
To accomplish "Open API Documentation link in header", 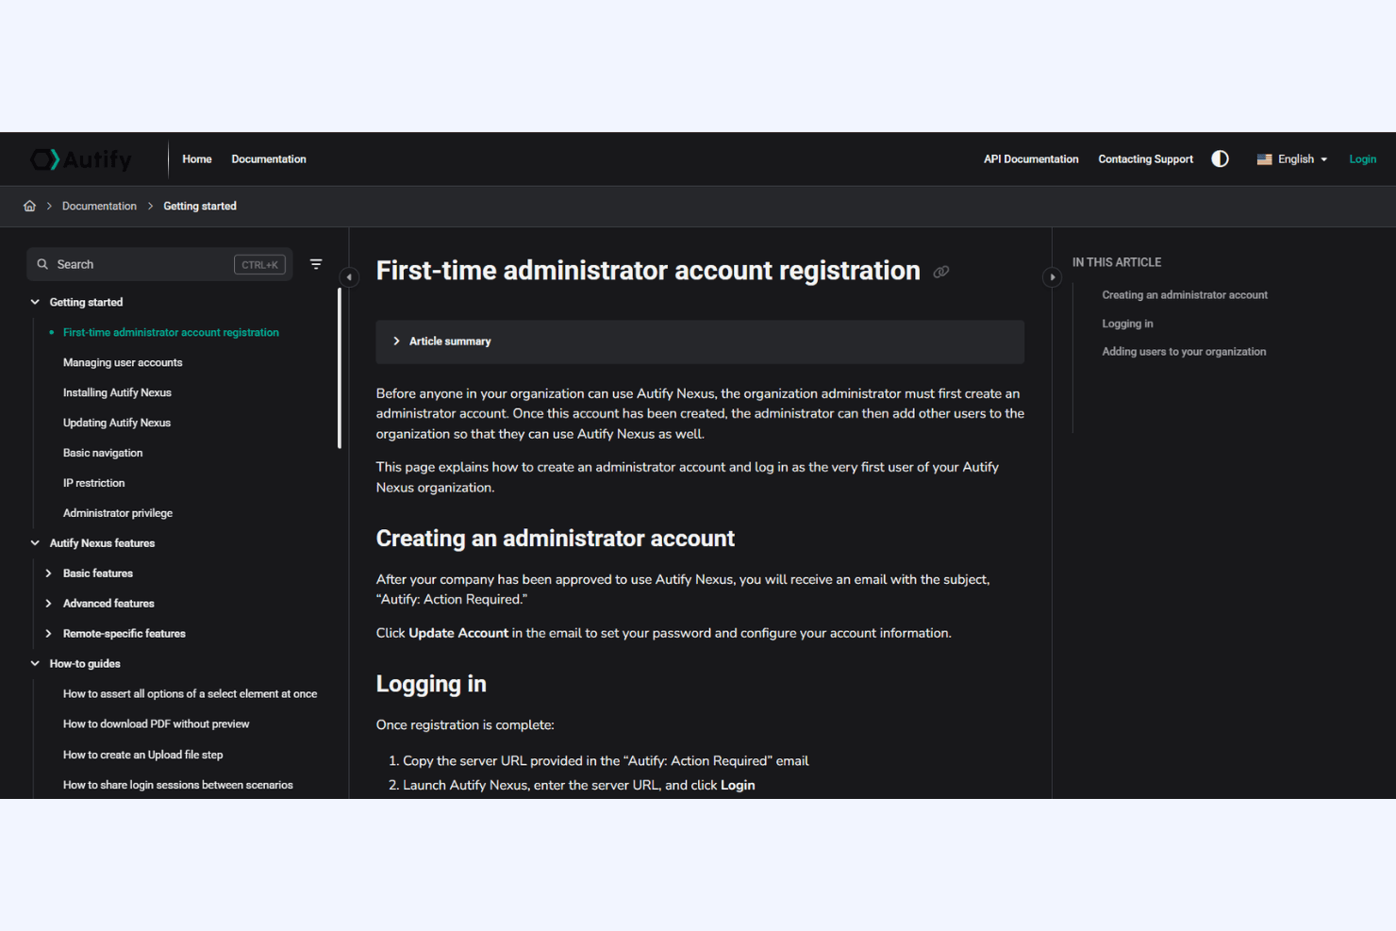I will pyautogui.click(x=1031, y=159).
